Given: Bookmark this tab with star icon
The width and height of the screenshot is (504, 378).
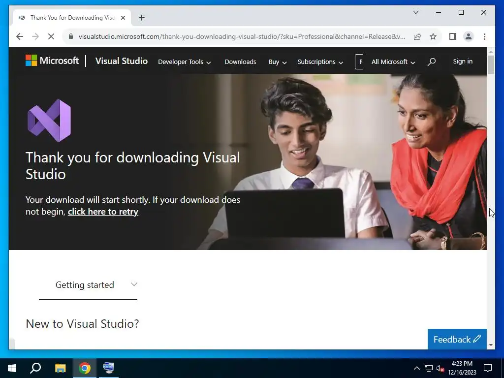Looking at the screenshot, I should (433, 36).
